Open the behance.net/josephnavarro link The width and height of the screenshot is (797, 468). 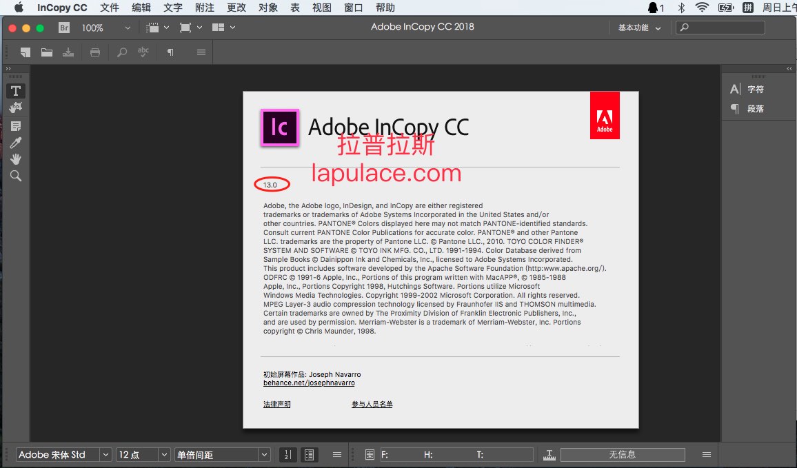pyautogui.click(x=309, y=383)
